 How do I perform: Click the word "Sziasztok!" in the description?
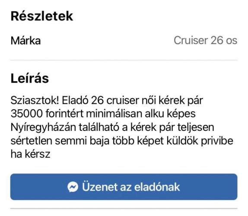(35, 100)
